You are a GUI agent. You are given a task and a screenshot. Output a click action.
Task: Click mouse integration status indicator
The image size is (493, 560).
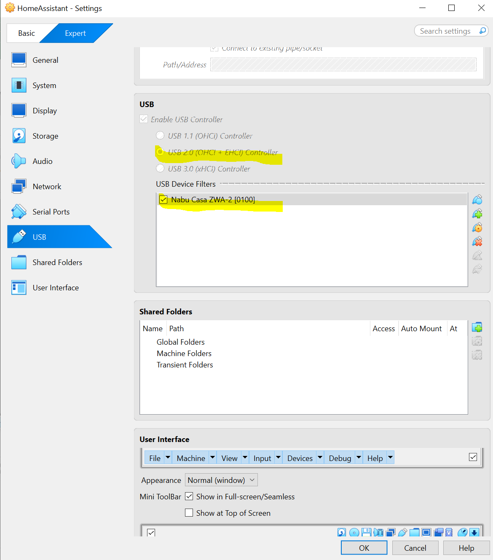click(x=462, y=533)
